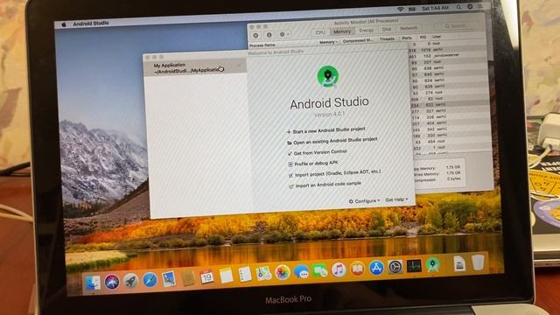Select _windowserver process row
The width and height of the screenshot is (560, 315).
pos(449,56)
